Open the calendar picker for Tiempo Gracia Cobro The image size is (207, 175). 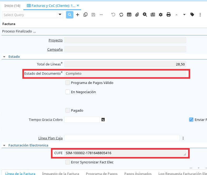pyautogui.click(x=103, y=120)
